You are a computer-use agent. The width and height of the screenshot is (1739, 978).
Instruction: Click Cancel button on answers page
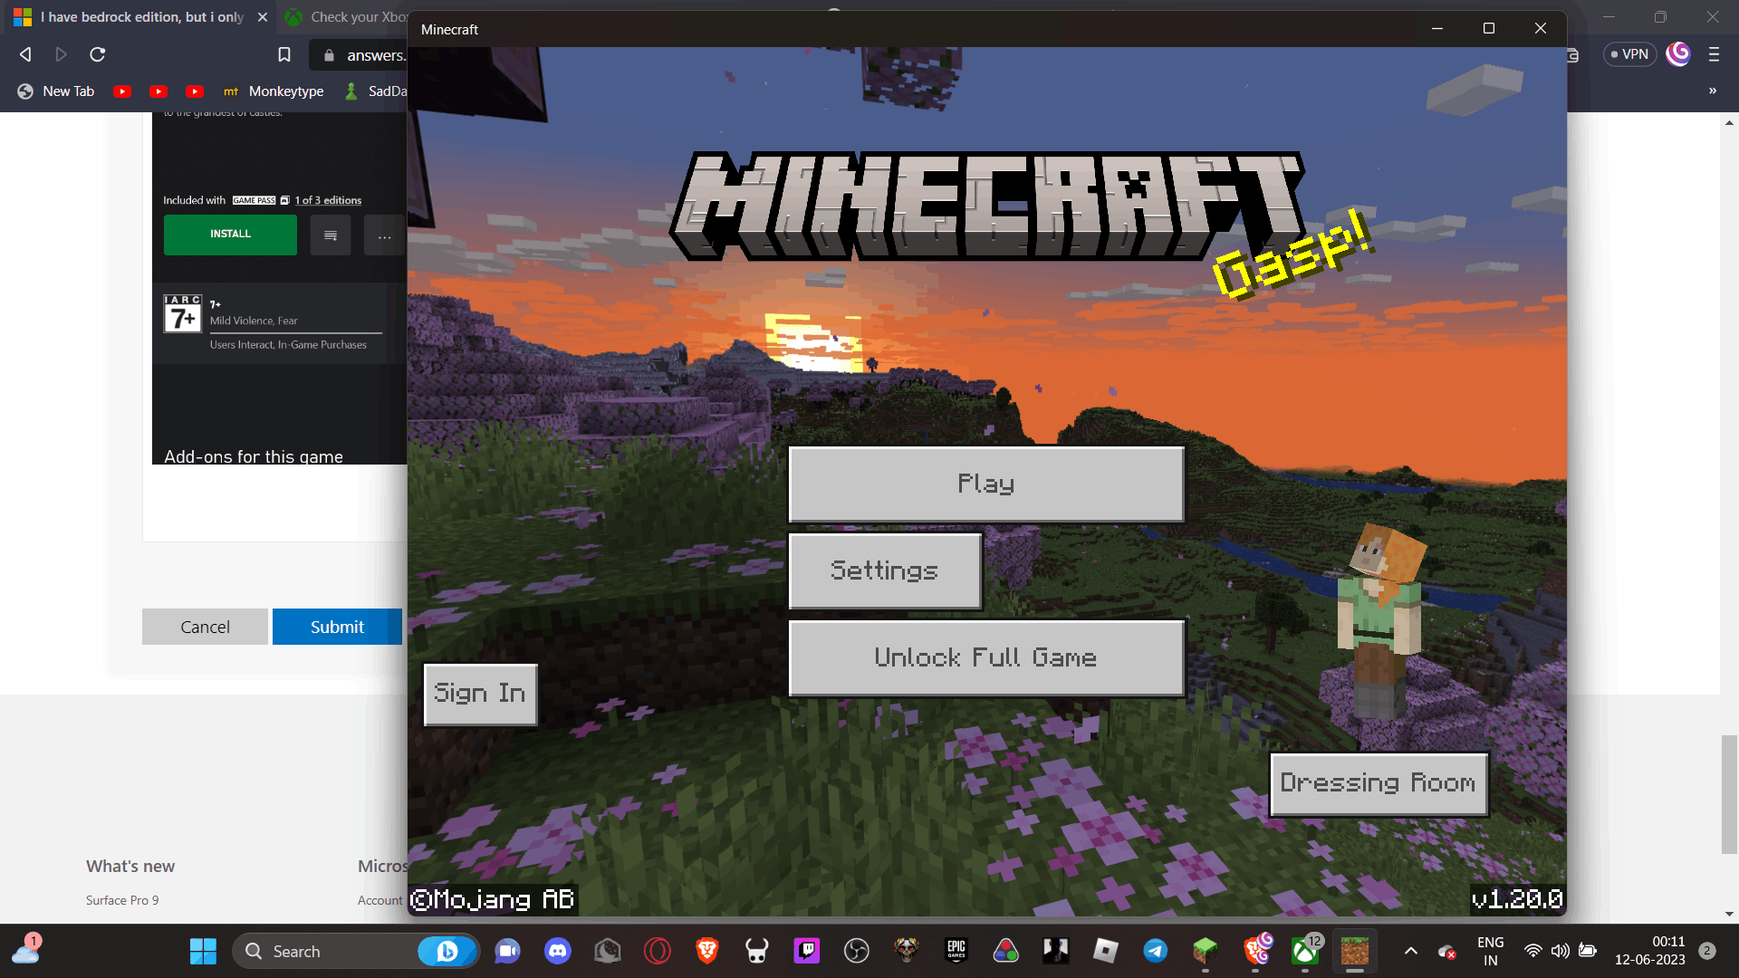(206, 627)
